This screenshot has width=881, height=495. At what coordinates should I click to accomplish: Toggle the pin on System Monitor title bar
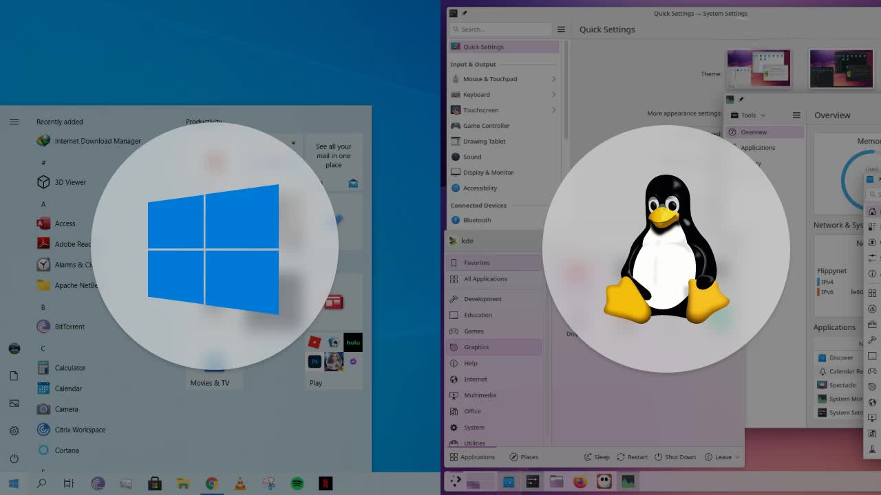click(x=741, y=100)
